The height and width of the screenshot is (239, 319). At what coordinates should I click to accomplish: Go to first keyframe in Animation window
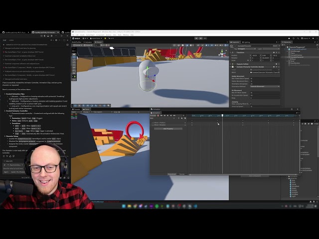point(161,116)
